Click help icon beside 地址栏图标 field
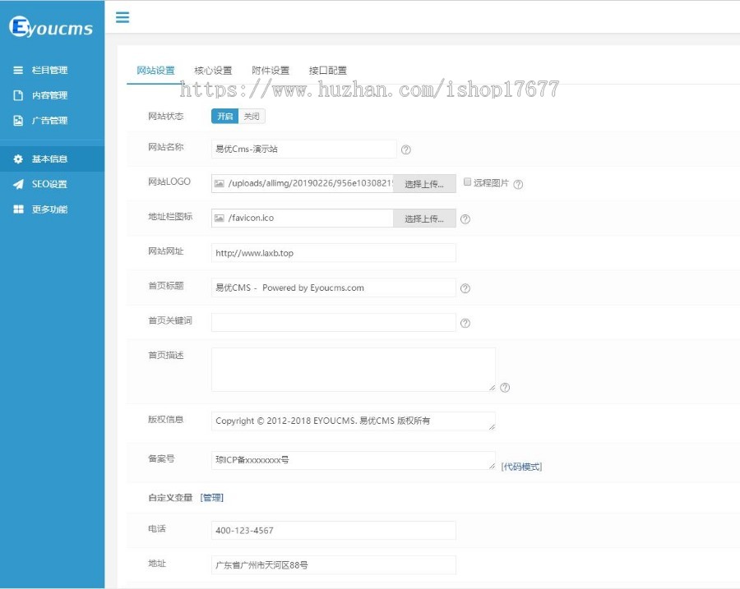Viewport: 740px width, 589px height. 465,219
